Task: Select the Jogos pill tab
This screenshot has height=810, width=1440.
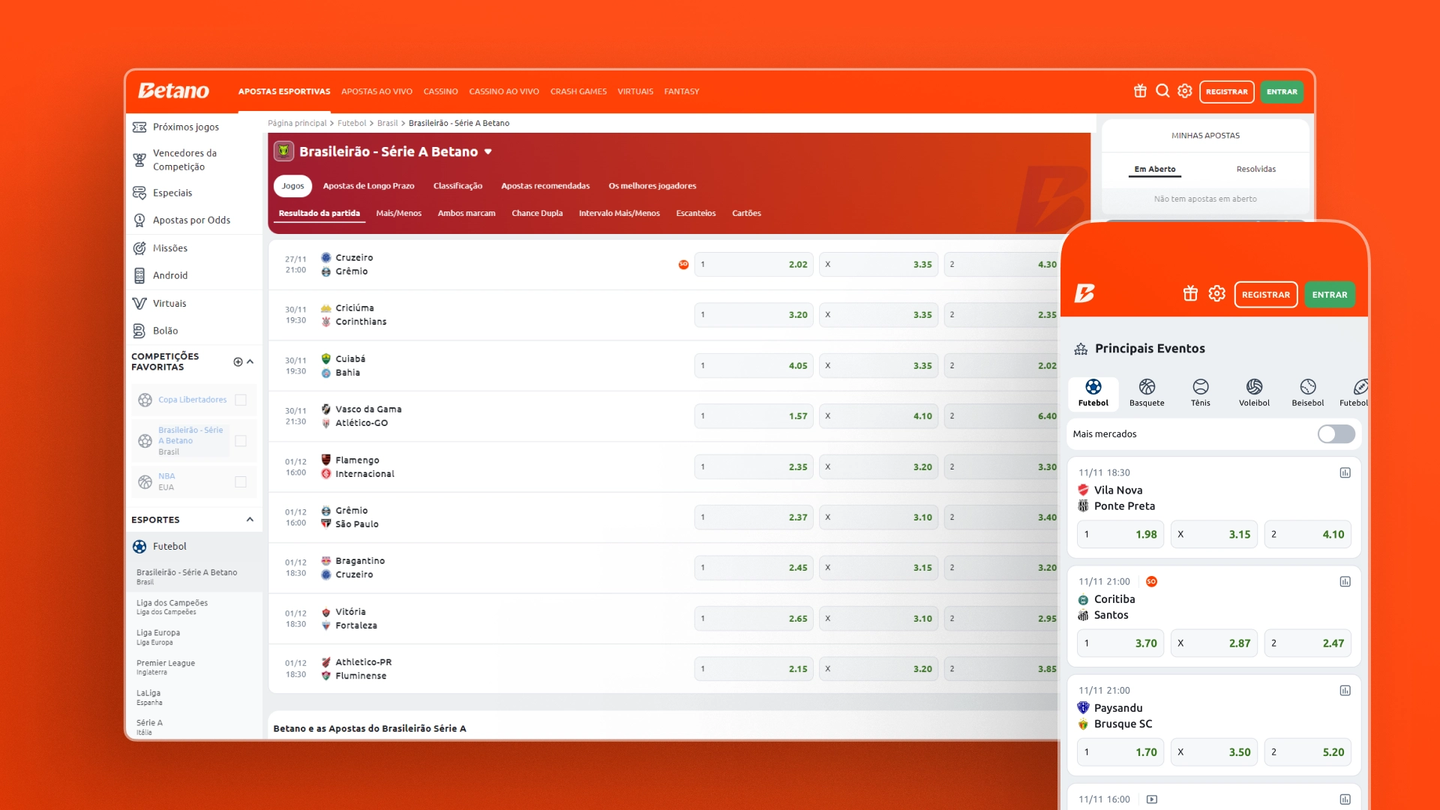Action: (x=293, y=186)
